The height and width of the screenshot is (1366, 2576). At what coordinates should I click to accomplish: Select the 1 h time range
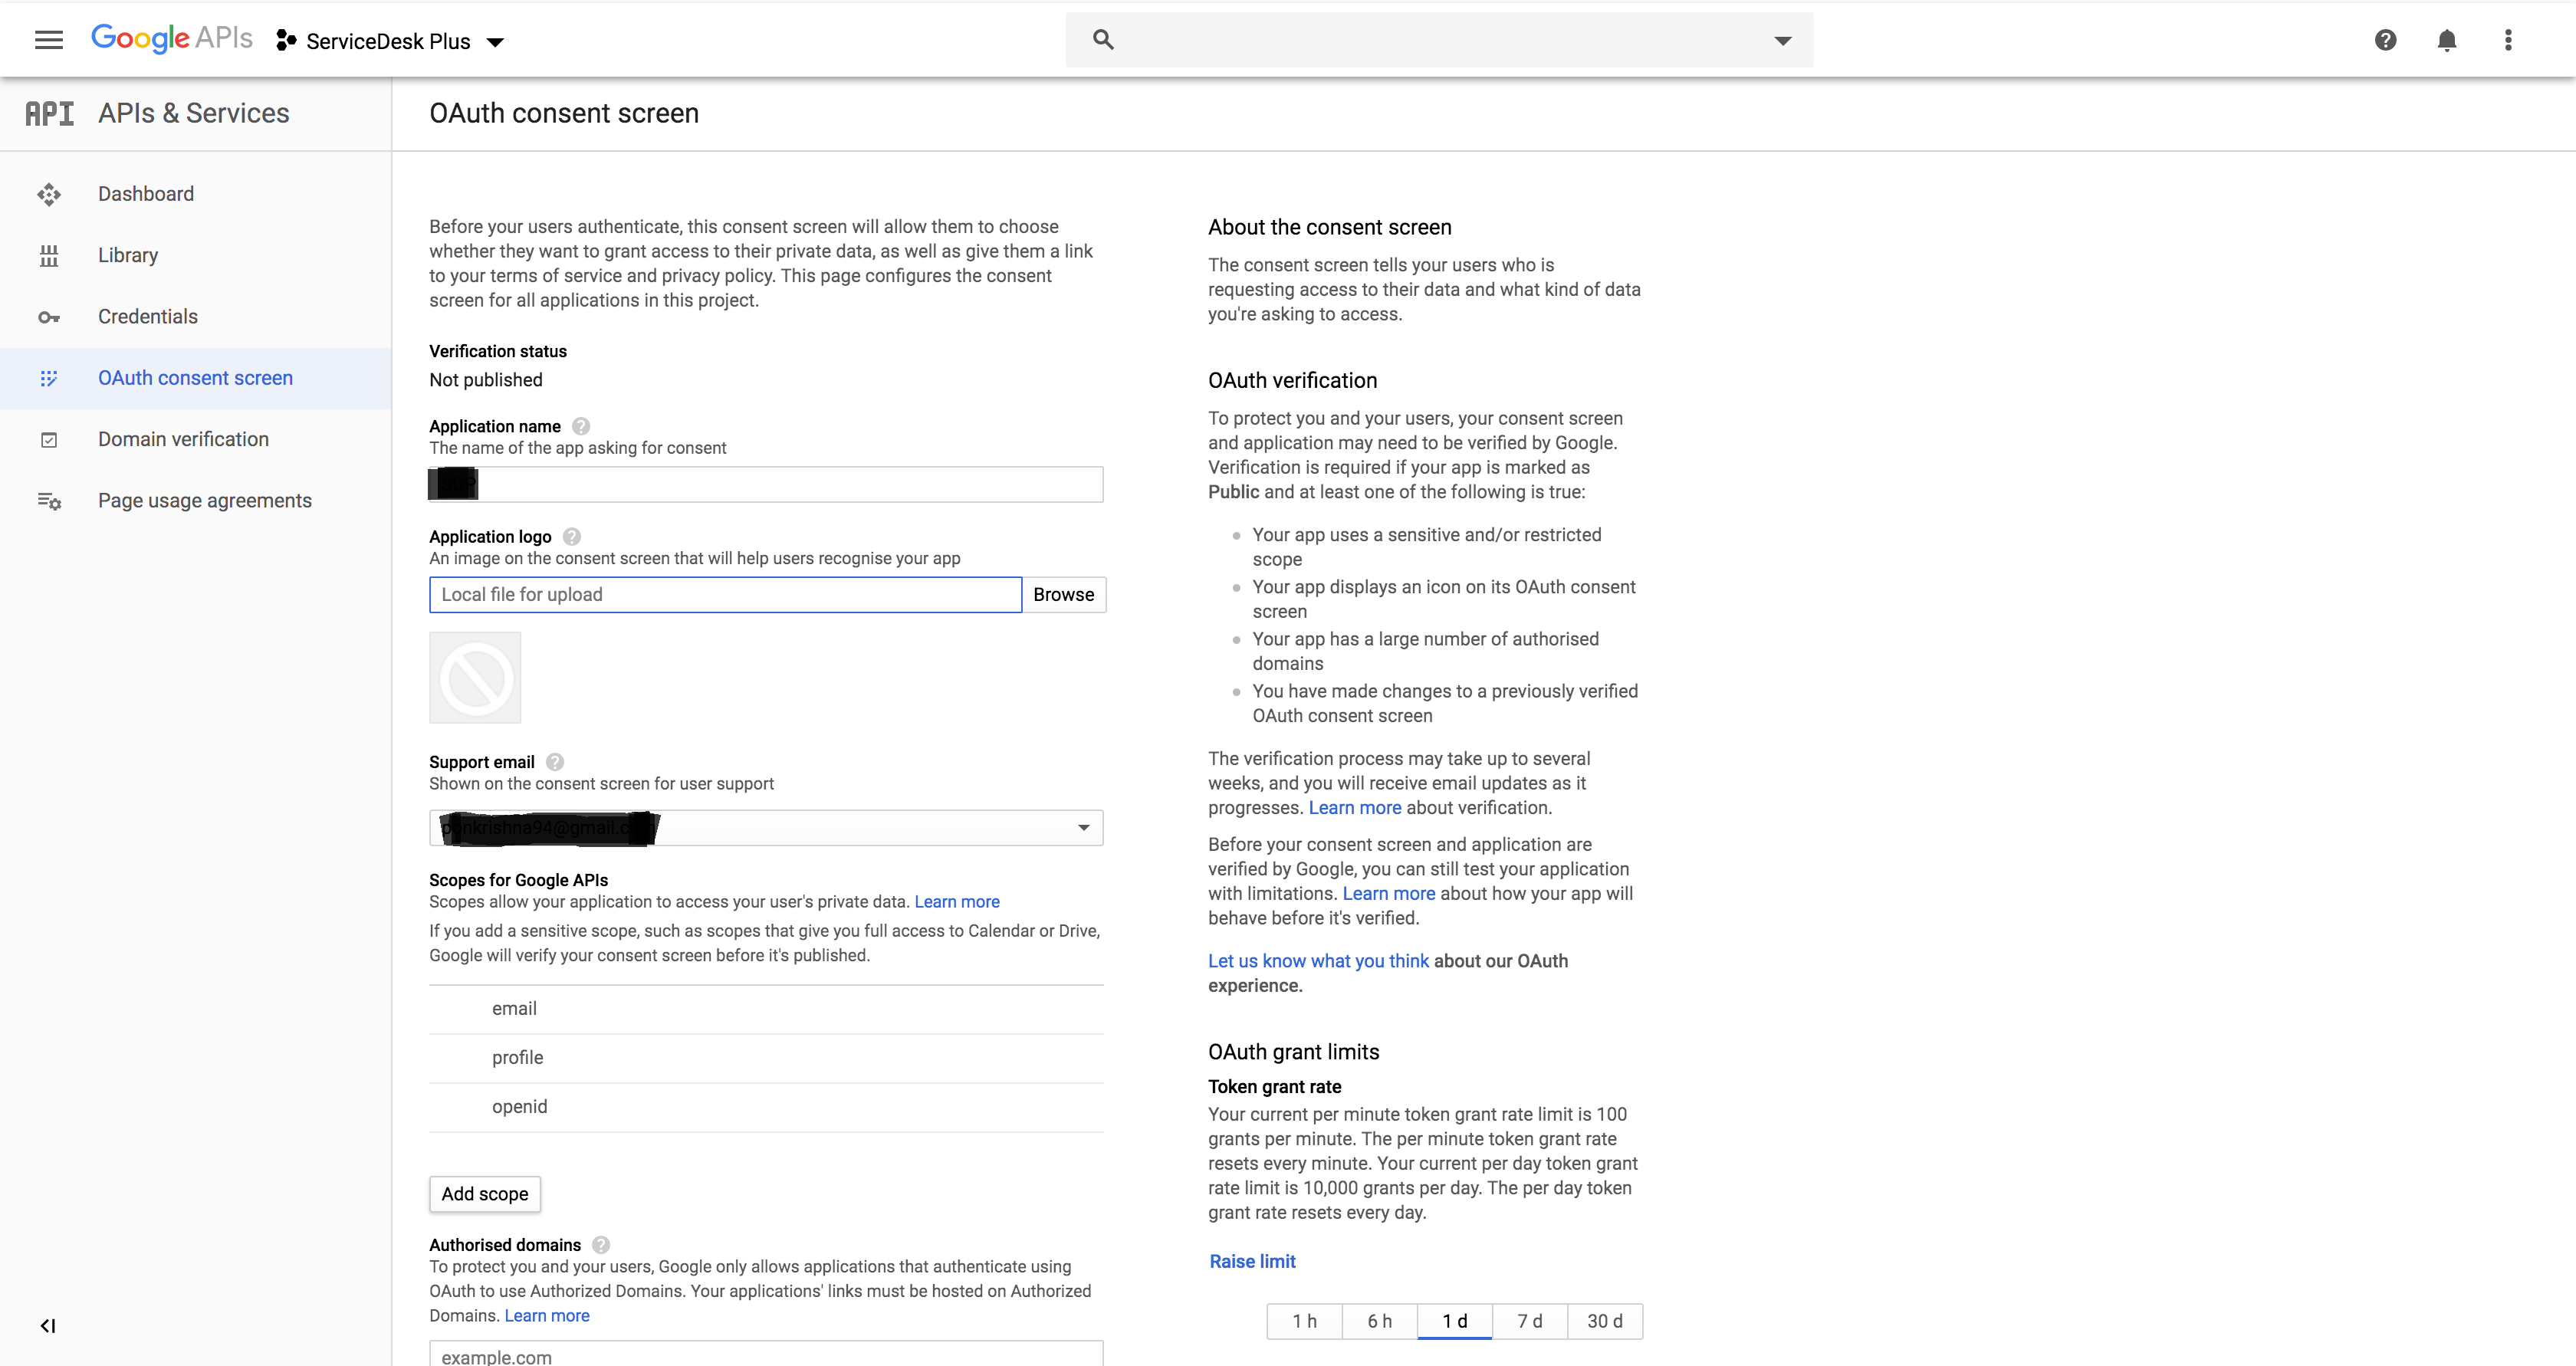1304,1321
